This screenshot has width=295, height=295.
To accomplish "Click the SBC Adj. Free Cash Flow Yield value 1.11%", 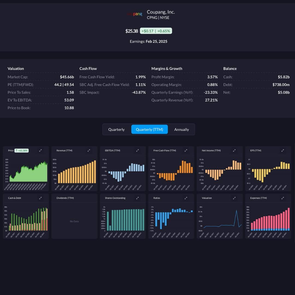I will [141, 85].
